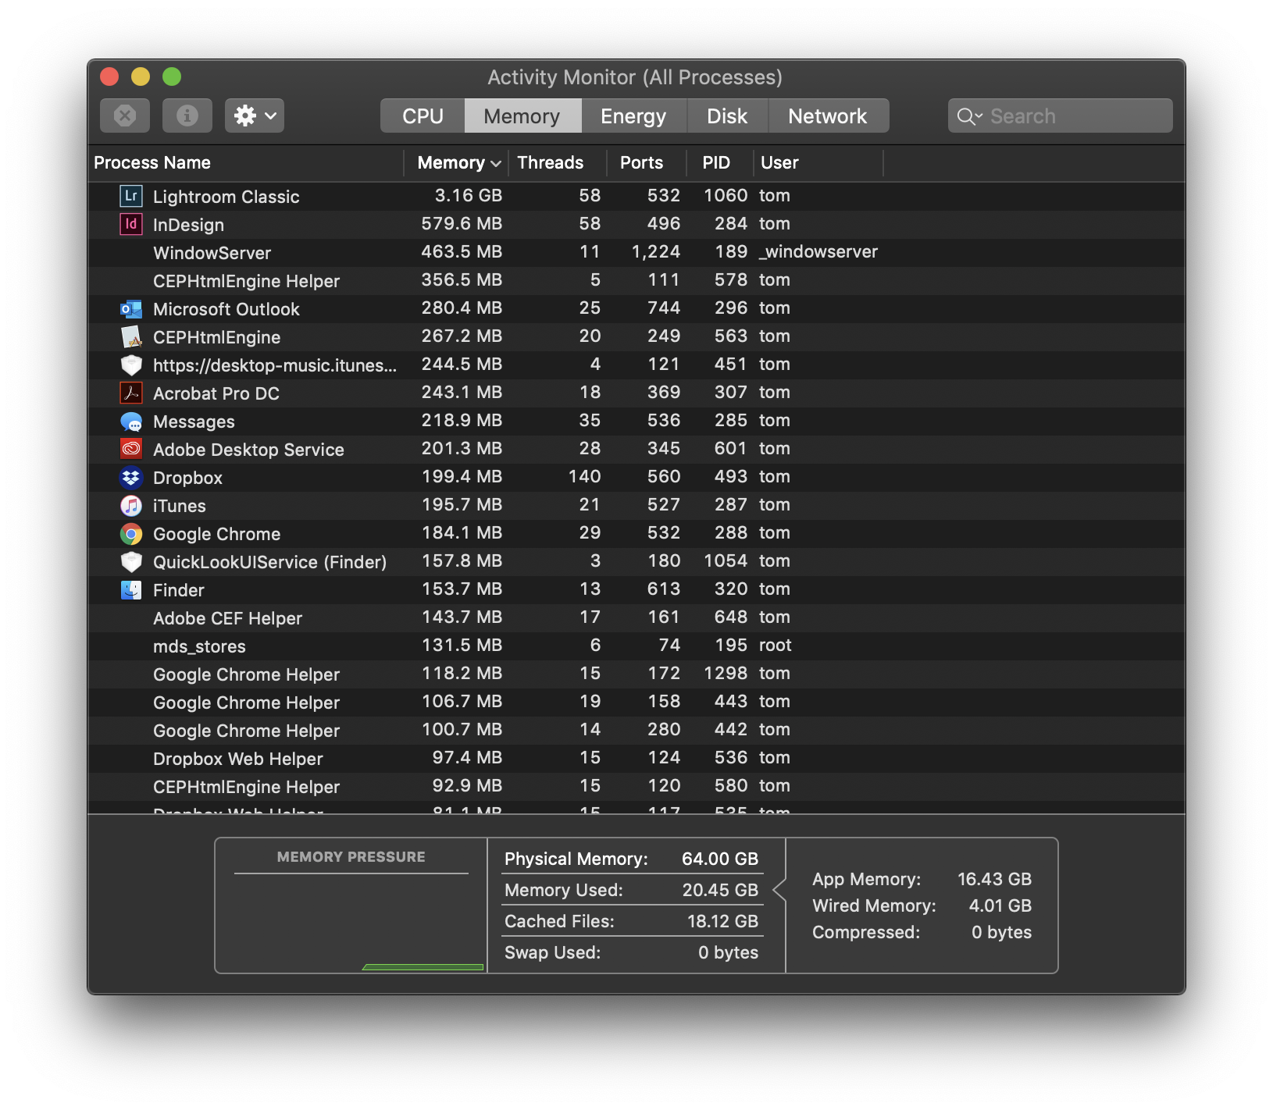Click Physical Memory 64.00 GB value
The width and height of the screenshot is (1273, 1110).
(x=720, y=859)
